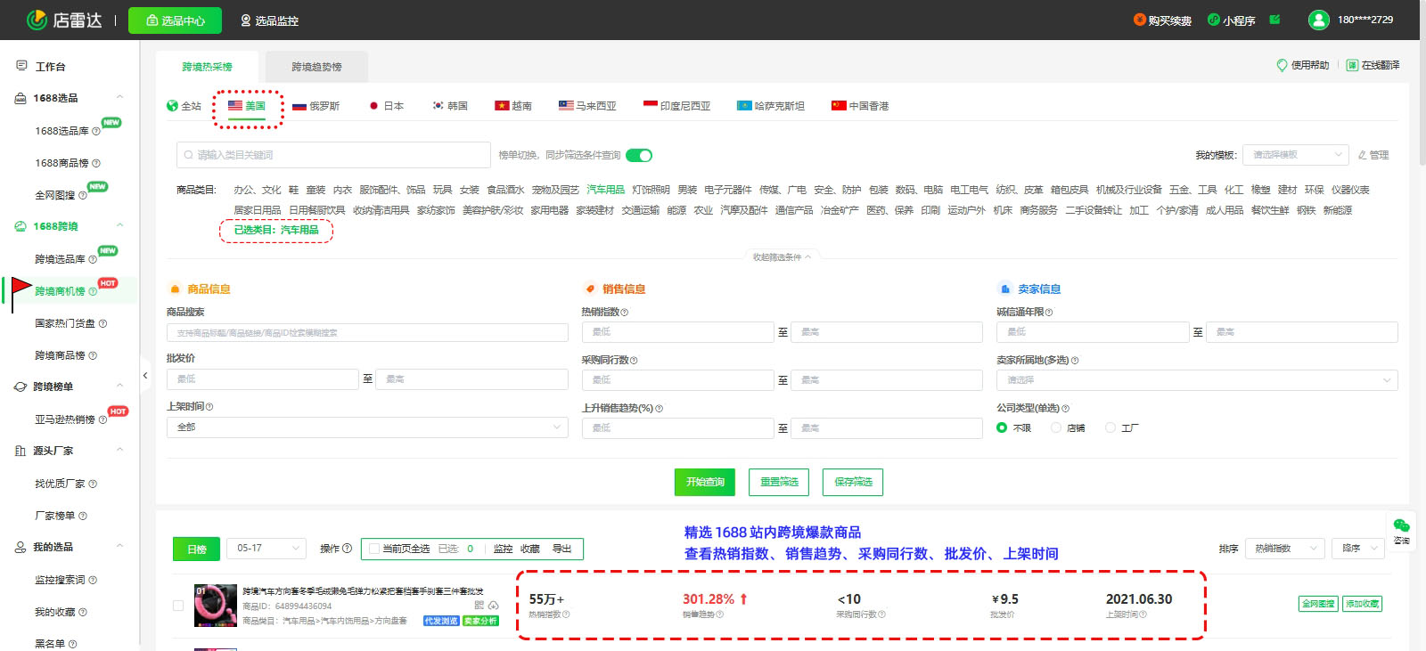Click 添加收藏 button on product row
Viewport: 1426px width, 651px height.
click(x=1362, y=604)
